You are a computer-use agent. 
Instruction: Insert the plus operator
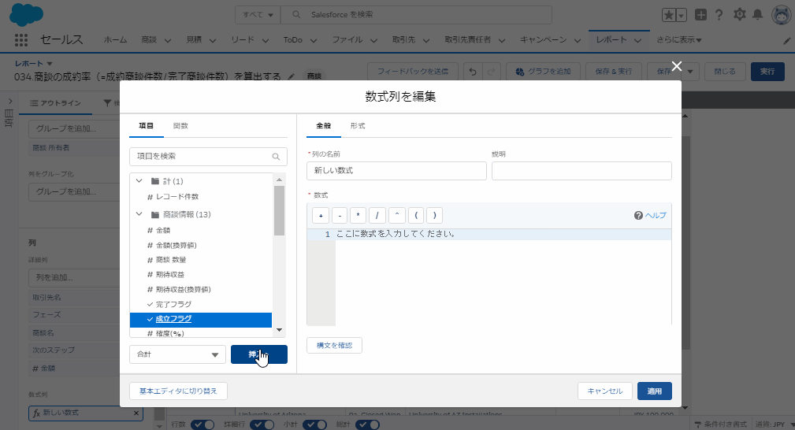[321, 216]
